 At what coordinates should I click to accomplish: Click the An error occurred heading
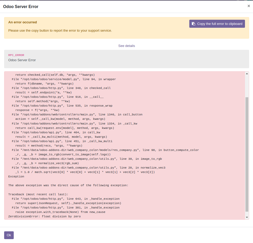(x=23, y=22)
